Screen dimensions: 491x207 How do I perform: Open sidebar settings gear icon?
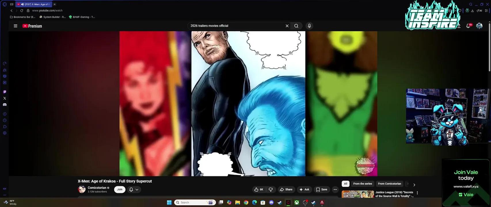[5, 133]
